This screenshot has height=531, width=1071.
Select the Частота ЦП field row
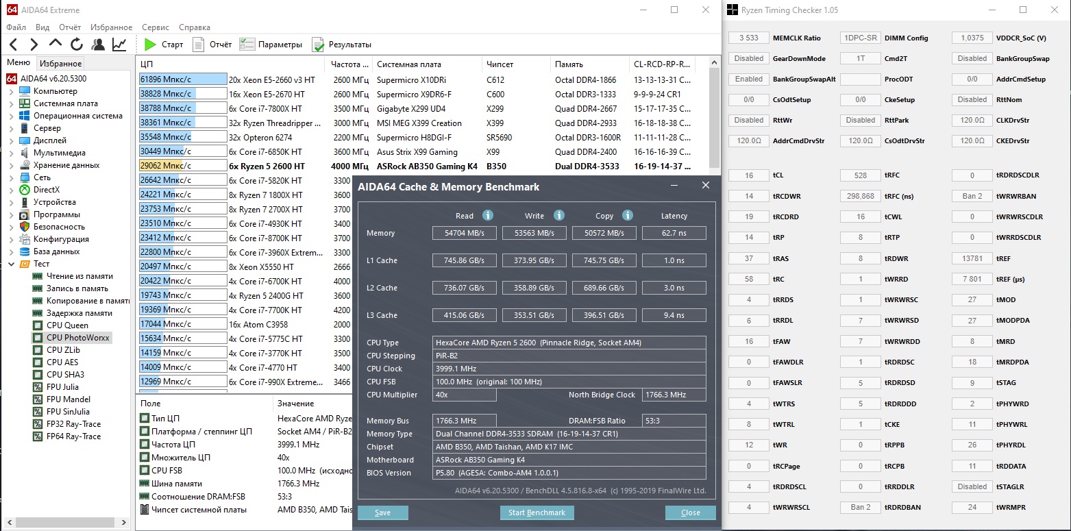coord(245,444)
